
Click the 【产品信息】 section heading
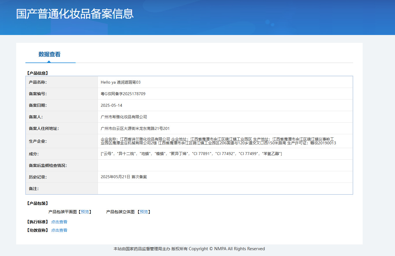[x=37, y=73]
